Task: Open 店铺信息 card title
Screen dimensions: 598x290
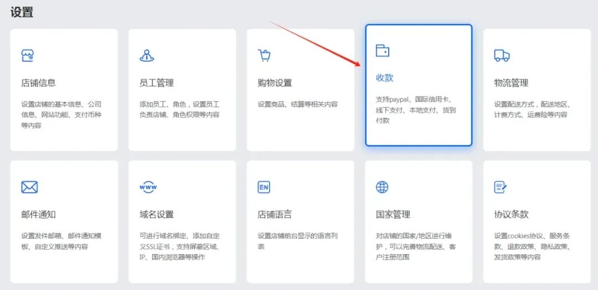Action: click(39, 83)
